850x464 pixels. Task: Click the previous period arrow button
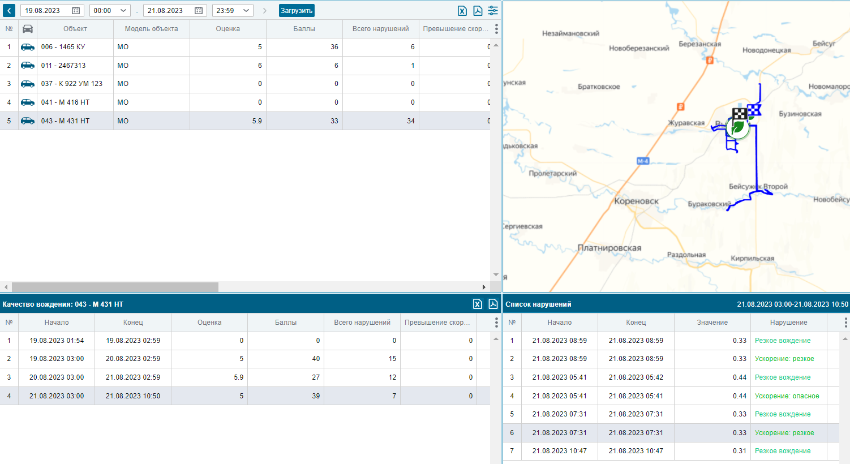[x=9, y=11]
